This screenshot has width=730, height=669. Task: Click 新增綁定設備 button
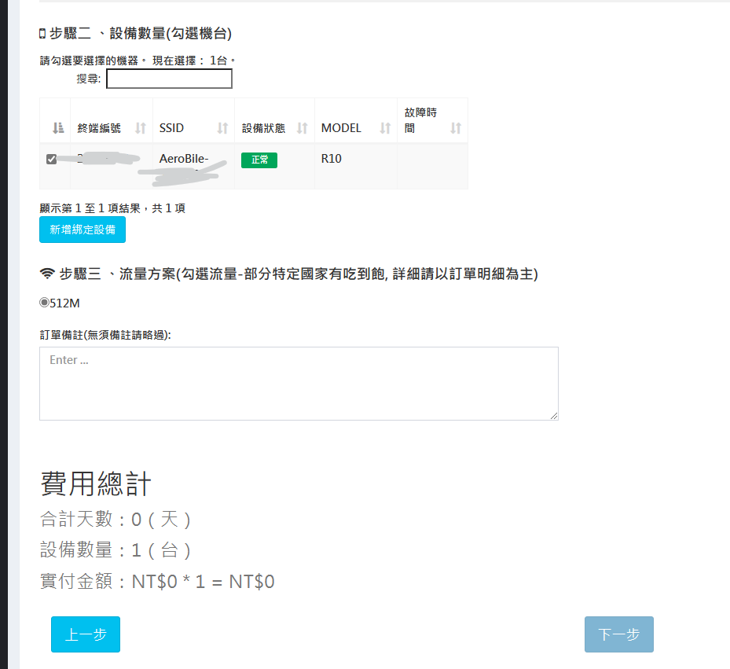83,230
